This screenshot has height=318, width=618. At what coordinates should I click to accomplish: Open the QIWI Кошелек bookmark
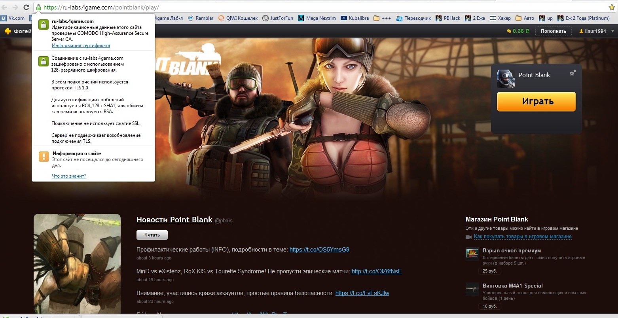(x=238, y=18)
